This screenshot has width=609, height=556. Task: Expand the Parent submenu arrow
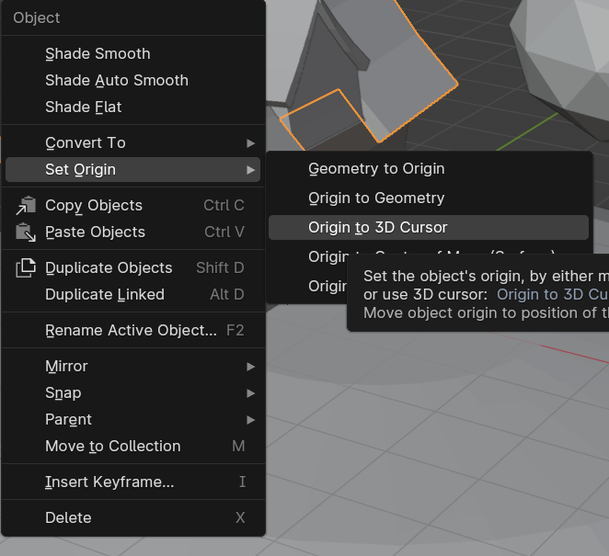(251, 420)
